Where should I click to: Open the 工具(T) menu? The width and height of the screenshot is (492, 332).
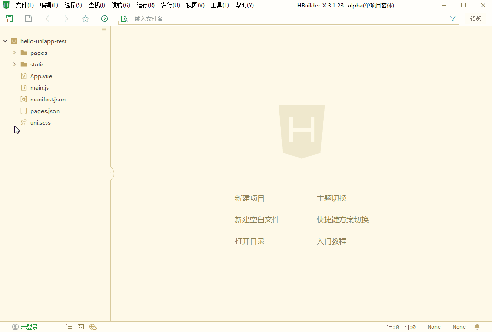point(220,5)
